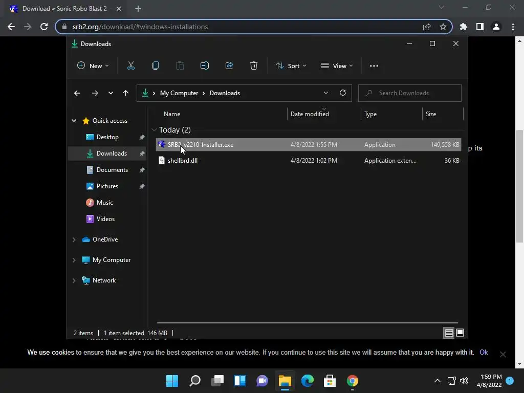Open a new Chrome tab

[x=138, y=9]
